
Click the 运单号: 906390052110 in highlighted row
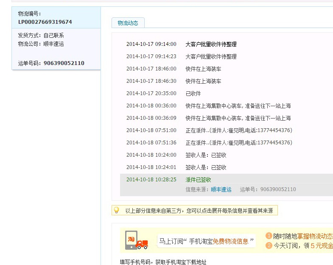coord(268,189)
